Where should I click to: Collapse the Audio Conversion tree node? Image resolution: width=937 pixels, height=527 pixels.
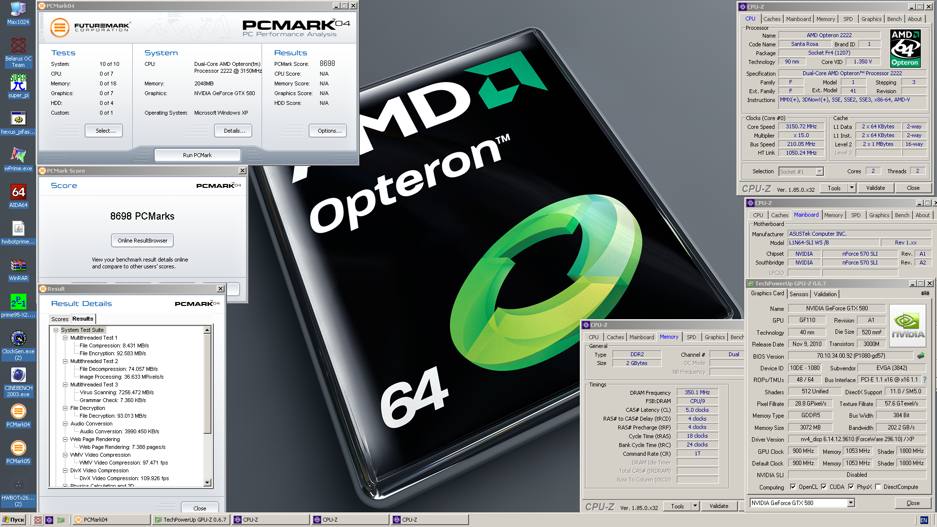tap(65, 424)
